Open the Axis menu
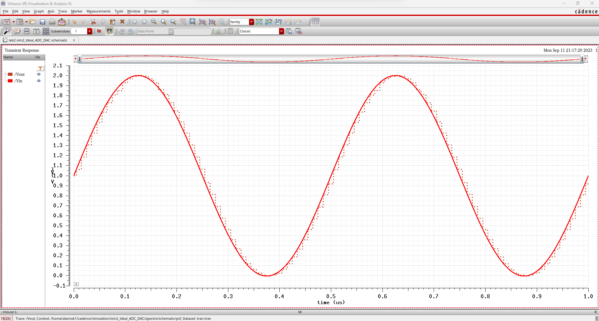 (x=51, y=11)
